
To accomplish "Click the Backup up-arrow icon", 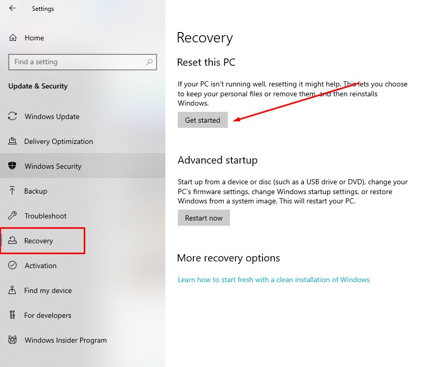I will pos(12,191).
